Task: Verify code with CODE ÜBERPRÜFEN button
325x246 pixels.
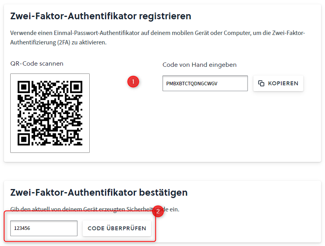Action: coord(117,228)
